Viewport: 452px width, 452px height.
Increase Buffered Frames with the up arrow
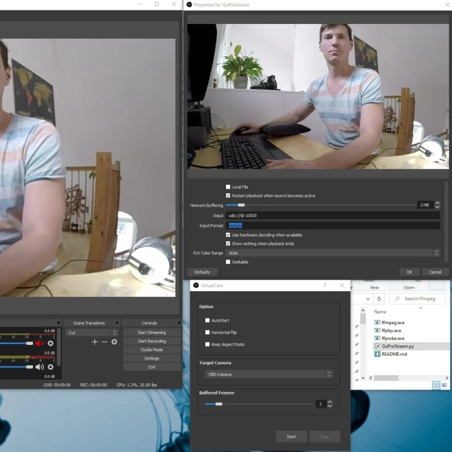330,402
